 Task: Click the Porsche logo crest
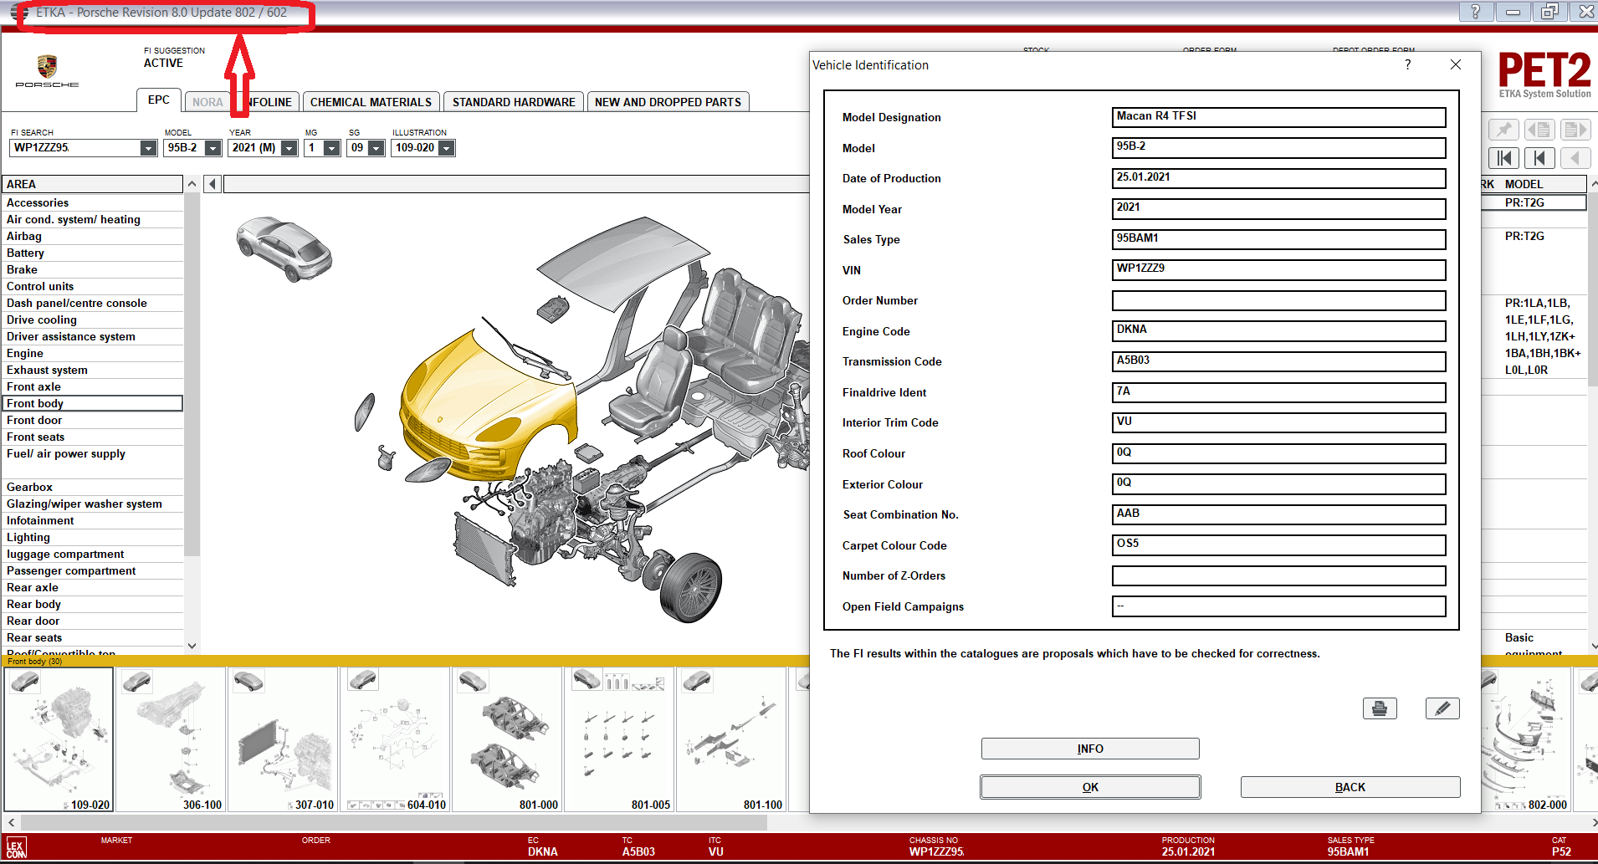click(x=47, y=67)
